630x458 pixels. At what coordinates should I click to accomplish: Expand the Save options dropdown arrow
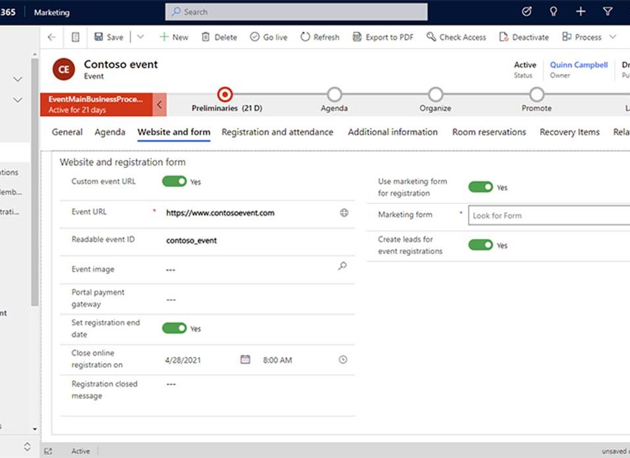(140, 37)
